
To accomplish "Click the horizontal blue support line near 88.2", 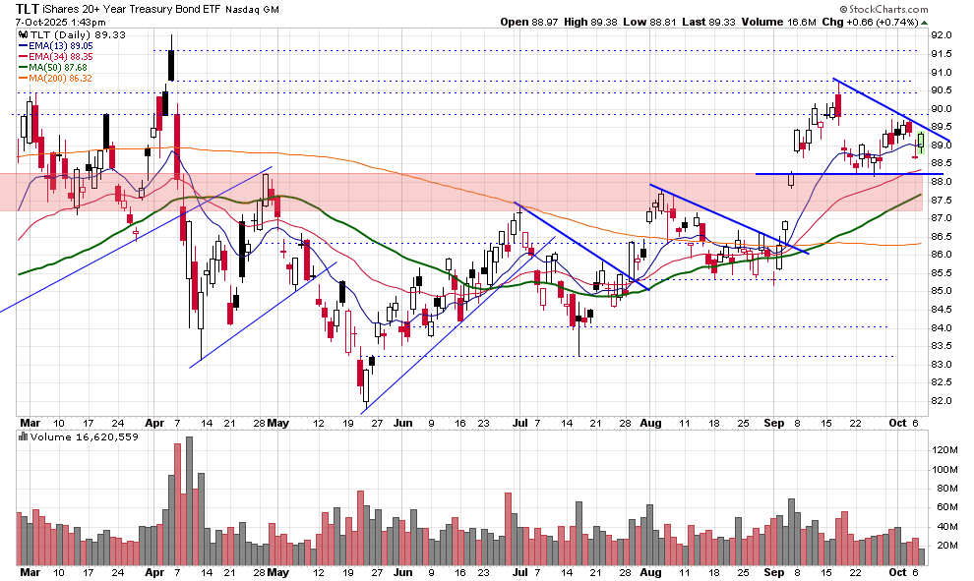I will (x=846, y=174).
